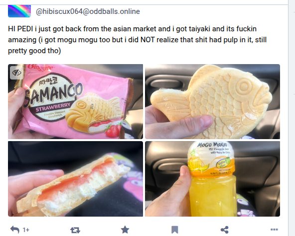
Task: Open the Mogu Mogu bottle photo
Action: [212, 179]
